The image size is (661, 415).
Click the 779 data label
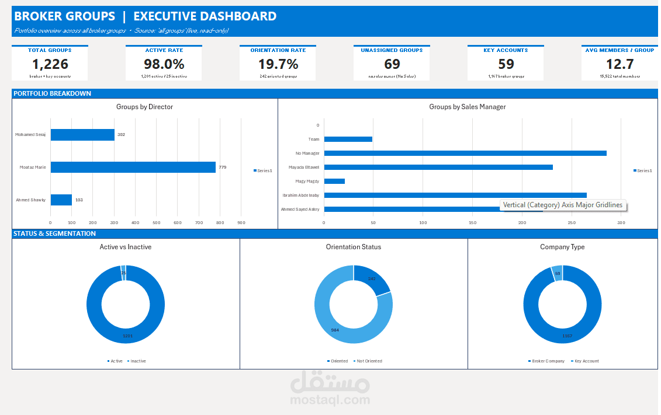(x=223, y=167)
